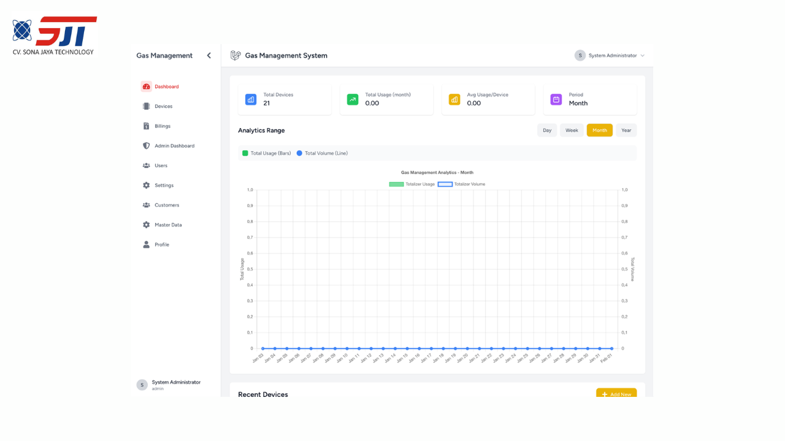
Task: Click the blue Total Devices card icon
Action: tap(251, 99)
